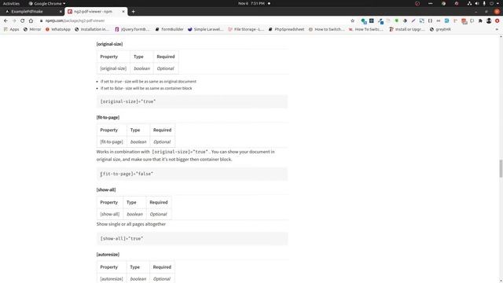The image size is (503, 283).
Task: Open the system volume icon
Action: tap(477, 3)
